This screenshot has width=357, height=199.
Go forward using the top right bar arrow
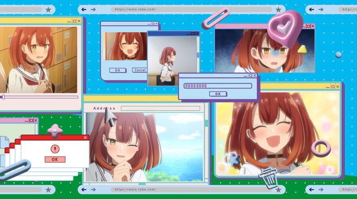(x=321, y=10)
